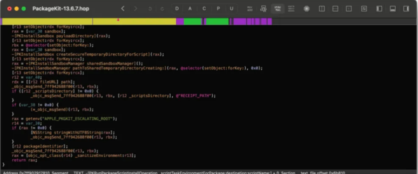Click the sliders options toolbar icon
Screen dimensions: 418x174
pos(364,9)
